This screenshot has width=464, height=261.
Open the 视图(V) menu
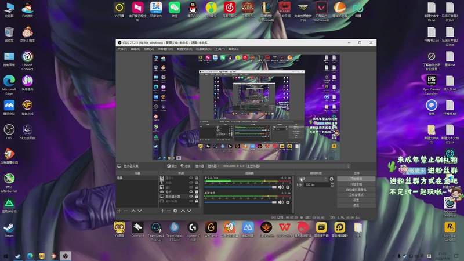pyautogui.click(x=148, y=49)
